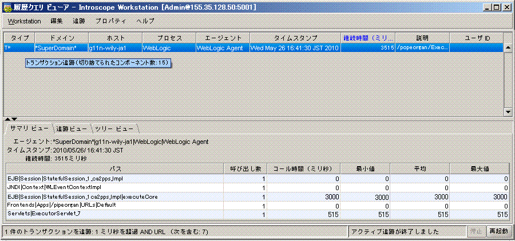Click the status bar transaction trace summary text
This screenshot has height=241, width=515.
(108, 231)
